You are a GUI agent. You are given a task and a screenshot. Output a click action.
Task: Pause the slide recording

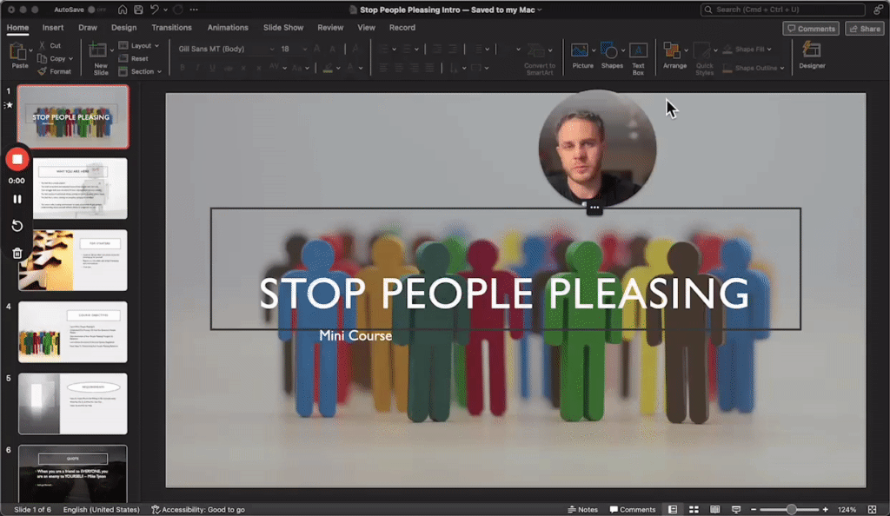click(x=16, y=198)
